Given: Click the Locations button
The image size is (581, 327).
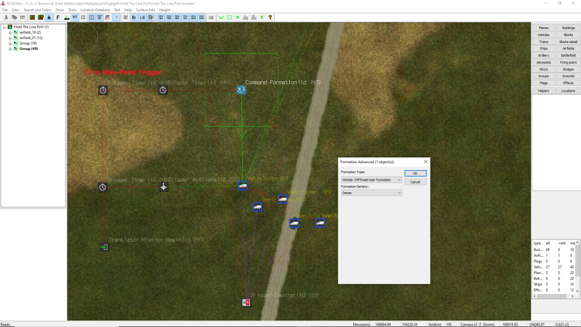Looking at the screenshot, I should point(568,91).
